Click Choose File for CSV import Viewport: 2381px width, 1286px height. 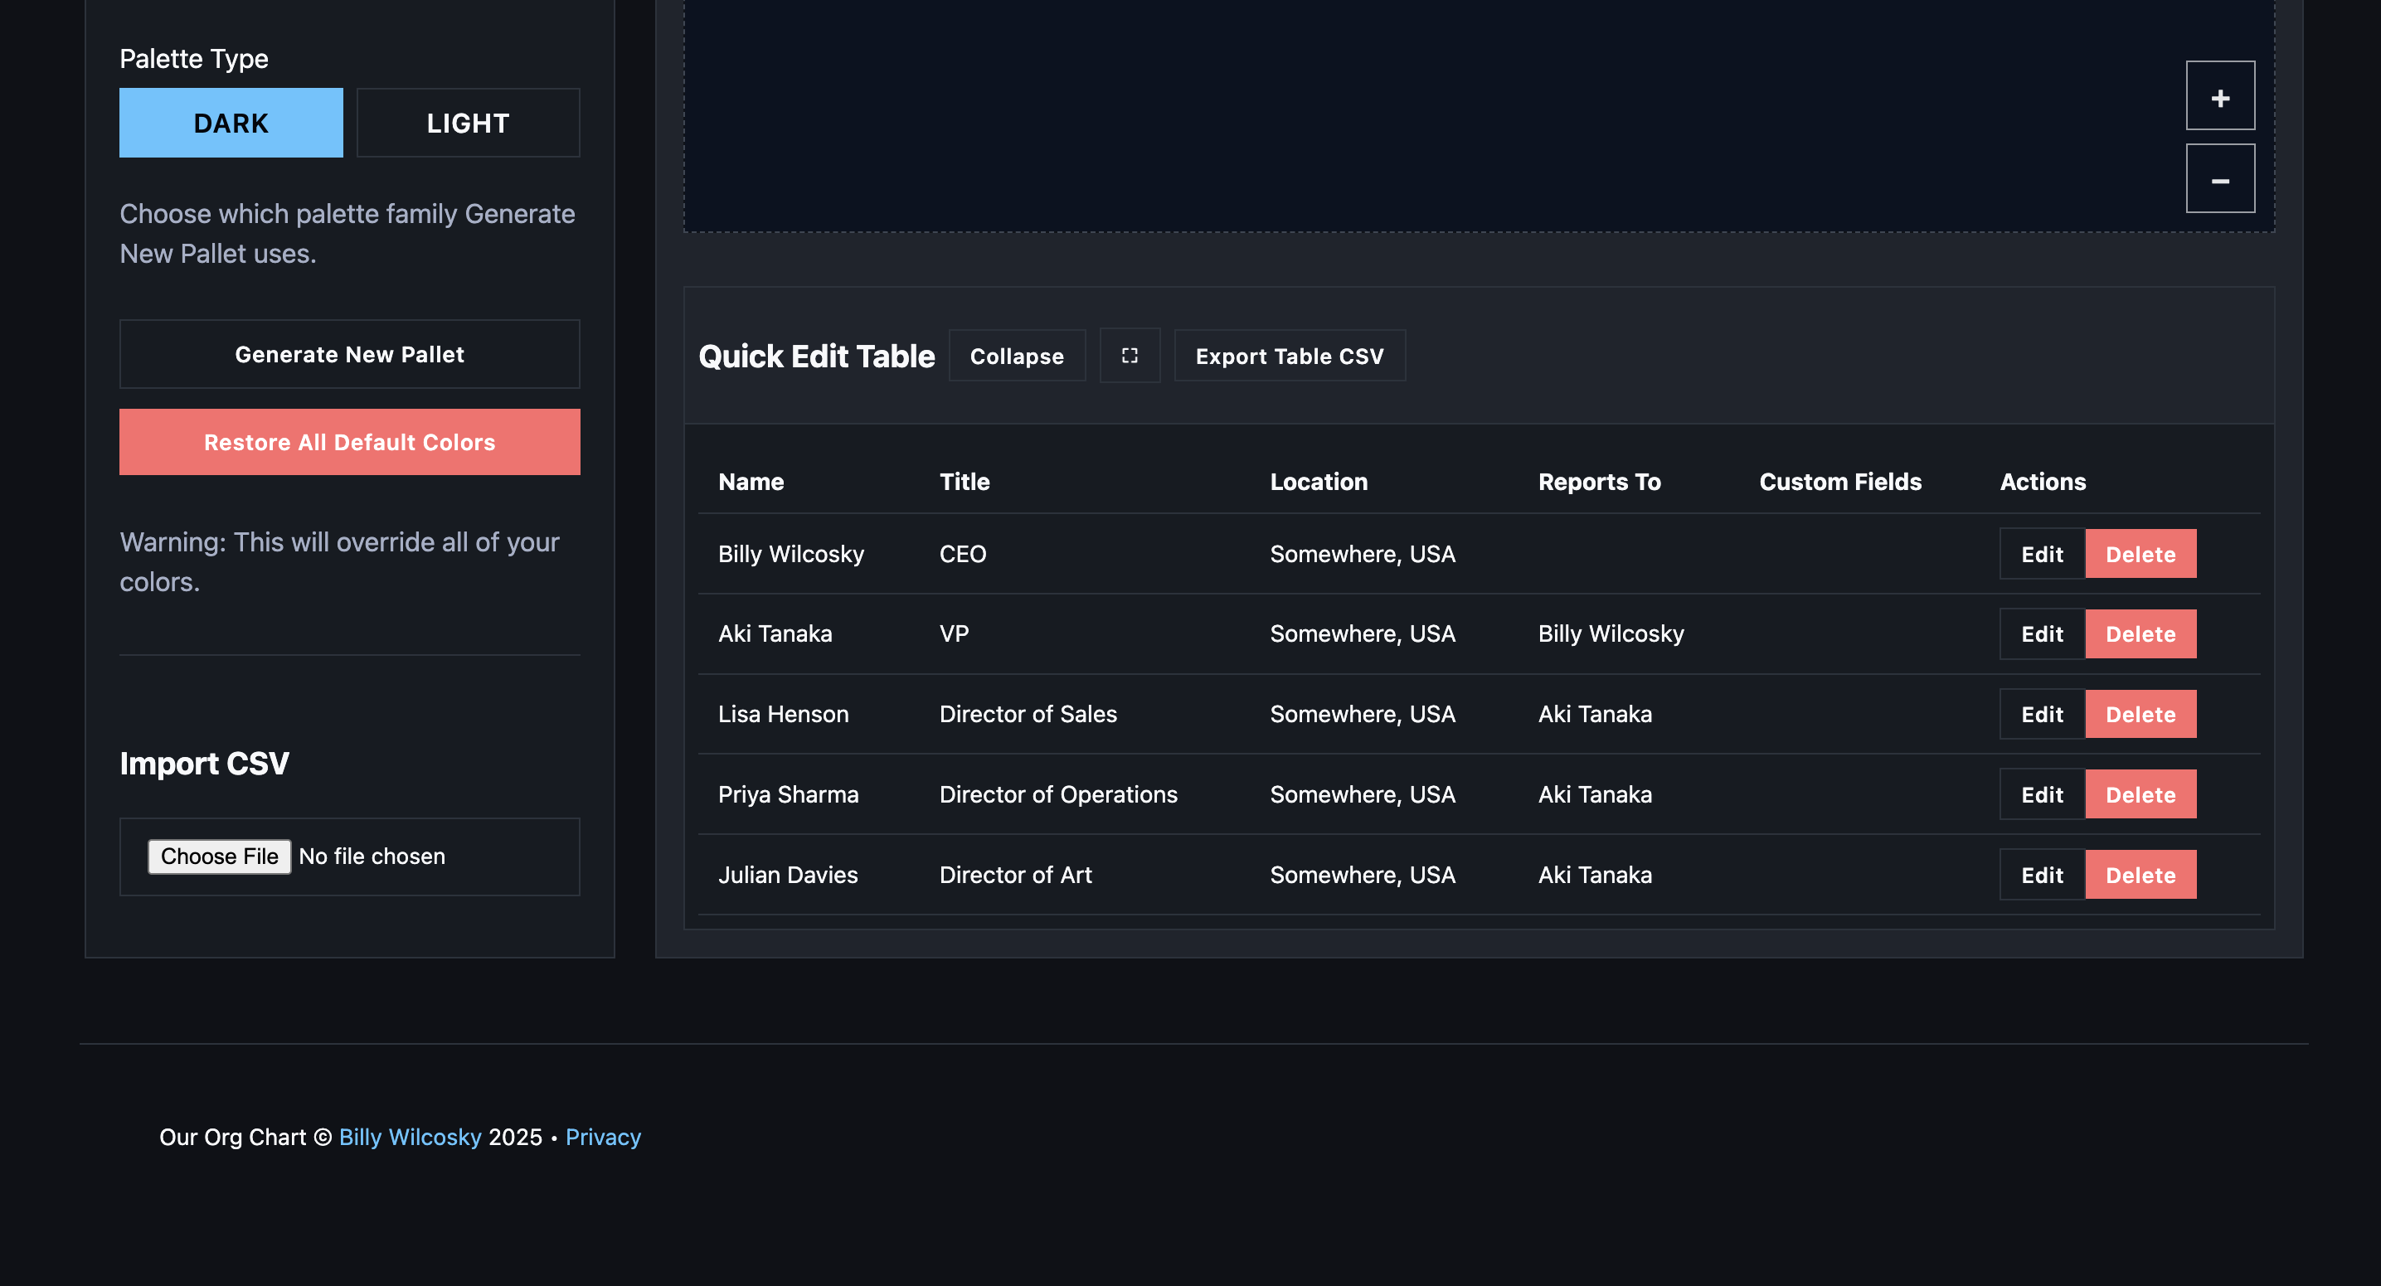219,857
